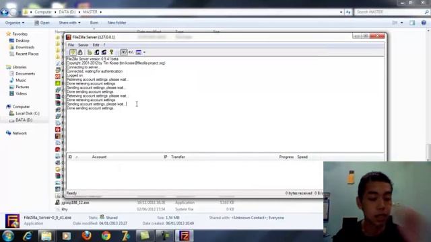Launch Firefox from taskbar
Screen dimensions: 431x242
click(87, 236)
